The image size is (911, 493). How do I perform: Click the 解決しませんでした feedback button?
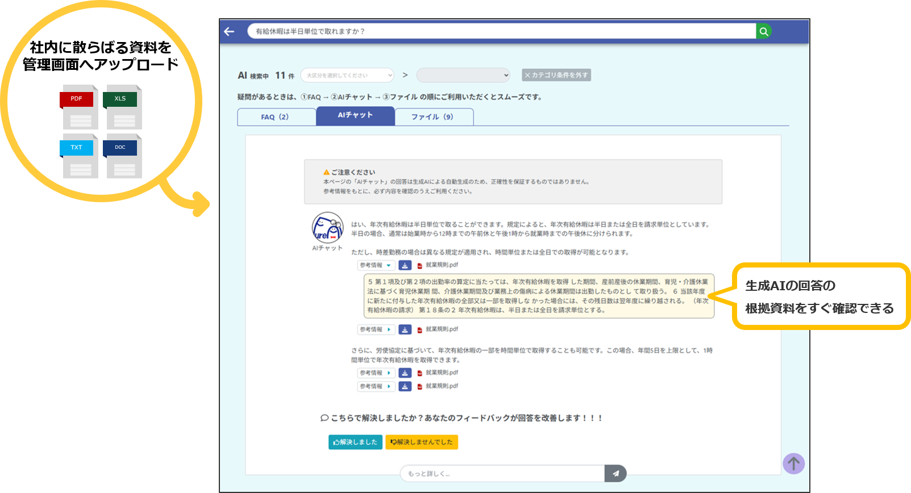(x=422, y=442)
